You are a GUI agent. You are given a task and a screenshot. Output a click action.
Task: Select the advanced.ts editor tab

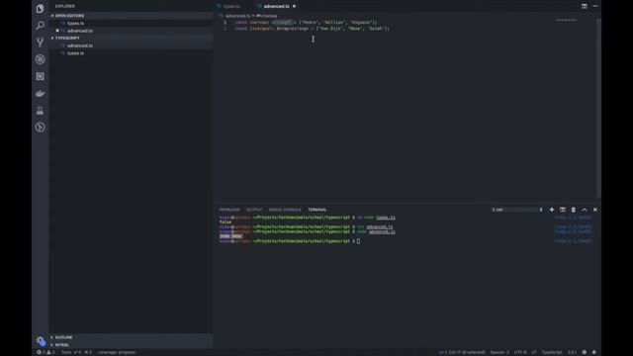pos(277,6)
